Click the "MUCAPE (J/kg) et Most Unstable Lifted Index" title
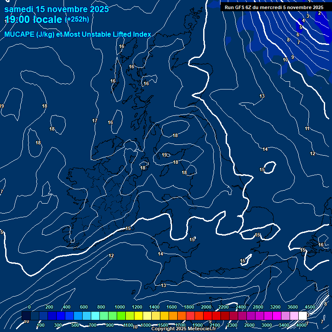This screenshot has height=332, width=332. 78,34
